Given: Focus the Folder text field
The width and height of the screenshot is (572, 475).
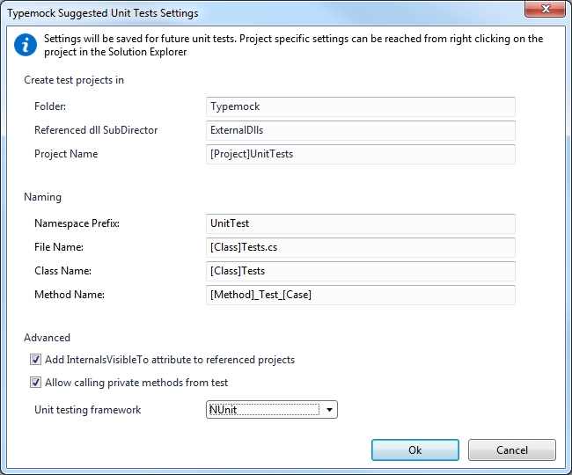Looking at the screenshot, I should click(360, 106).
